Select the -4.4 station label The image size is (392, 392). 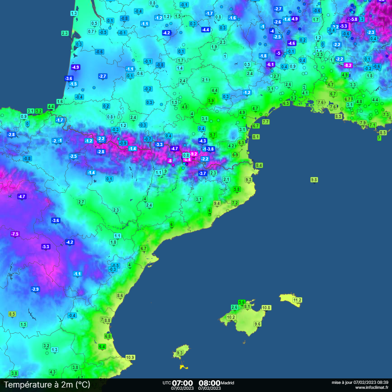coord(206,30)
